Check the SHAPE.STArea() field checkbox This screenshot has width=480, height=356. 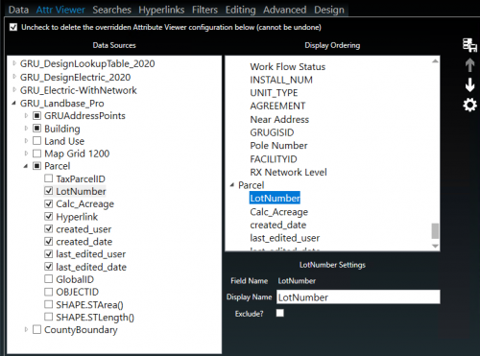tap(49, 304)
